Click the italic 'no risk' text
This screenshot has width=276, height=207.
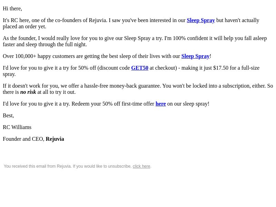(28, 92)
